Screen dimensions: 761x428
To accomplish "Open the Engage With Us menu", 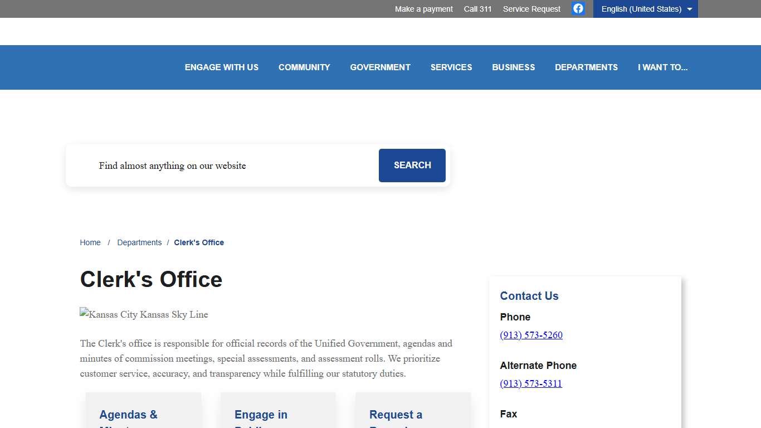I will (x=222, y=67).
